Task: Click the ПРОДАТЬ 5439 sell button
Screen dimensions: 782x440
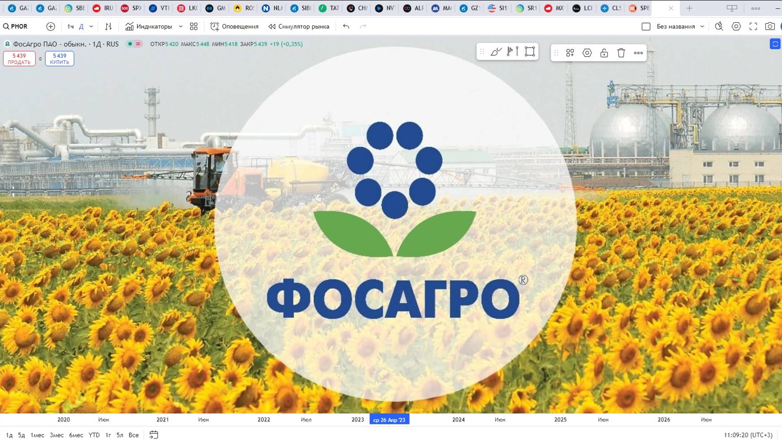Action: pyautogui.click(x=19, y=59)
